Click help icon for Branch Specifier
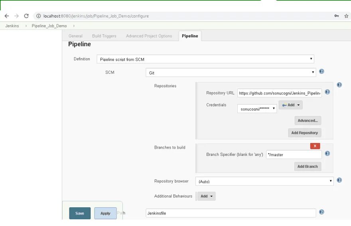Image resolution: width=351 pixels, height=226 pixels. coord(327,153)
